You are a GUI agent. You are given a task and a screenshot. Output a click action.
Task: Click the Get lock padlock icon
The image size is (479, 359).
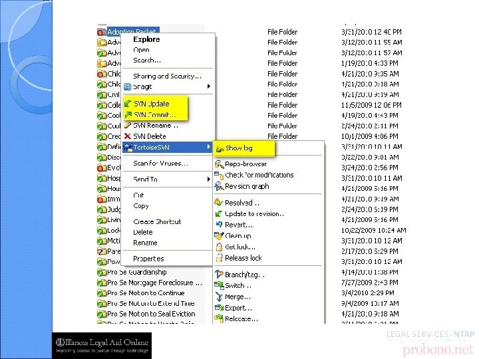[219, 247]
